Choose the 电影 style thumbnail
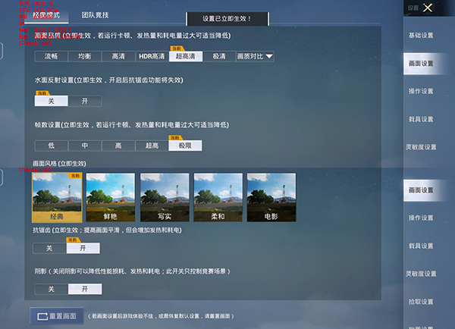The width and height of the screenshot is (455, 329). click(272, 198)
